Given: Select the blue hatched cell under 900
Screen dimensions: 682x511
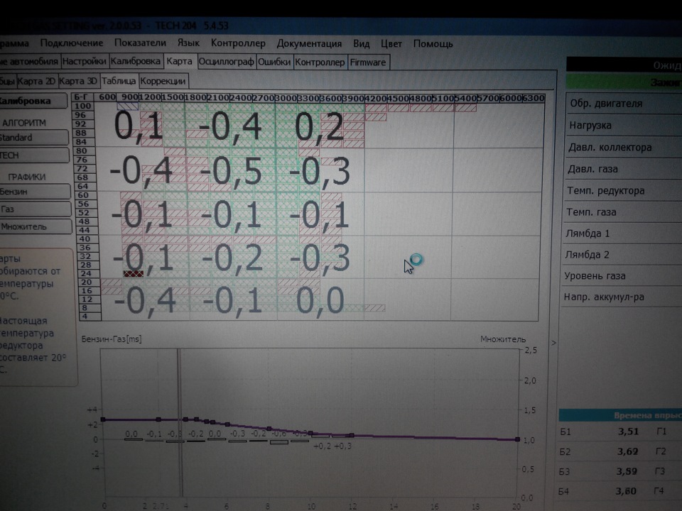Looking at the screenshot, I should [x=128, y=106].
